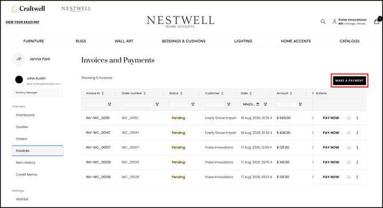The image size is (383, 208).
Task: Click Pay Now for INV-WC_00151
Action: point(331,118)
